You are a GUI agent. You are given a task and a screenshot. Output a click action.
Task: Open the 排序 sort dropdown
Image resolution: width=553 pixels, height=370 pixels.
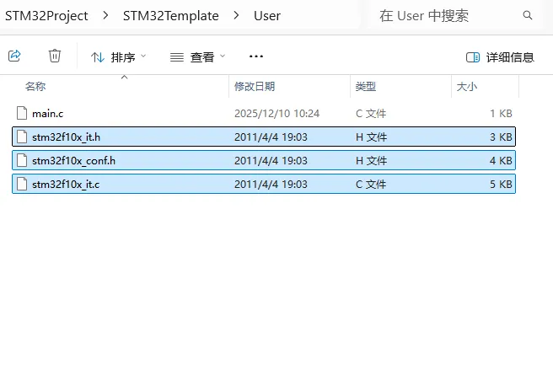pos(118,56)
